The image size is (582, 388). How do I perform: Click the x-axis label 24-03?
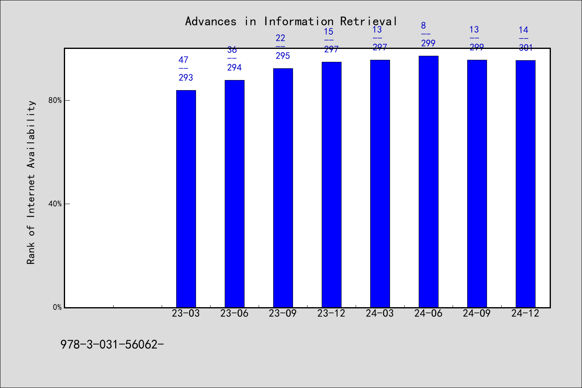pos(380,313)
